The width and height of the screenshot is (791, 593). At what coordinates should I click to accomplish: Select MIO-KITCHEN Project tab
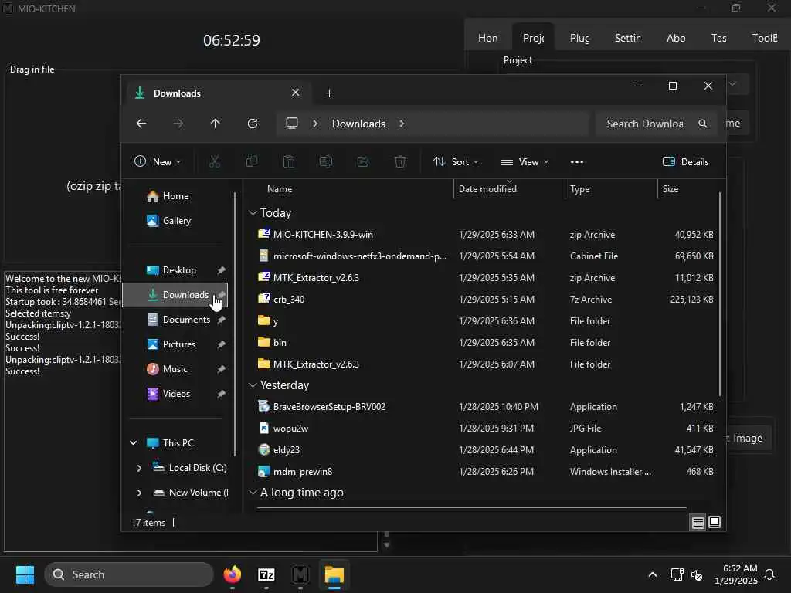(x=533, y=38)
